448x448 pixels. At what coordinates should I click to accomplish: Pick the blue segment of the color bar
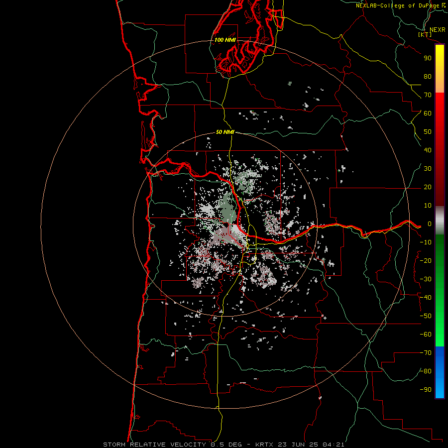pyautogui.click(x=440, y=372)
